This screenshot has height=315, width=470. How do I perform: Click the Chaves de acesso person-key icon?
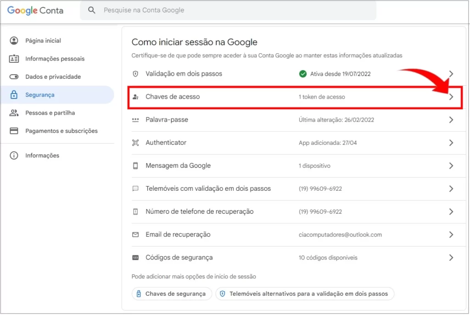click(x=135, y=97)
